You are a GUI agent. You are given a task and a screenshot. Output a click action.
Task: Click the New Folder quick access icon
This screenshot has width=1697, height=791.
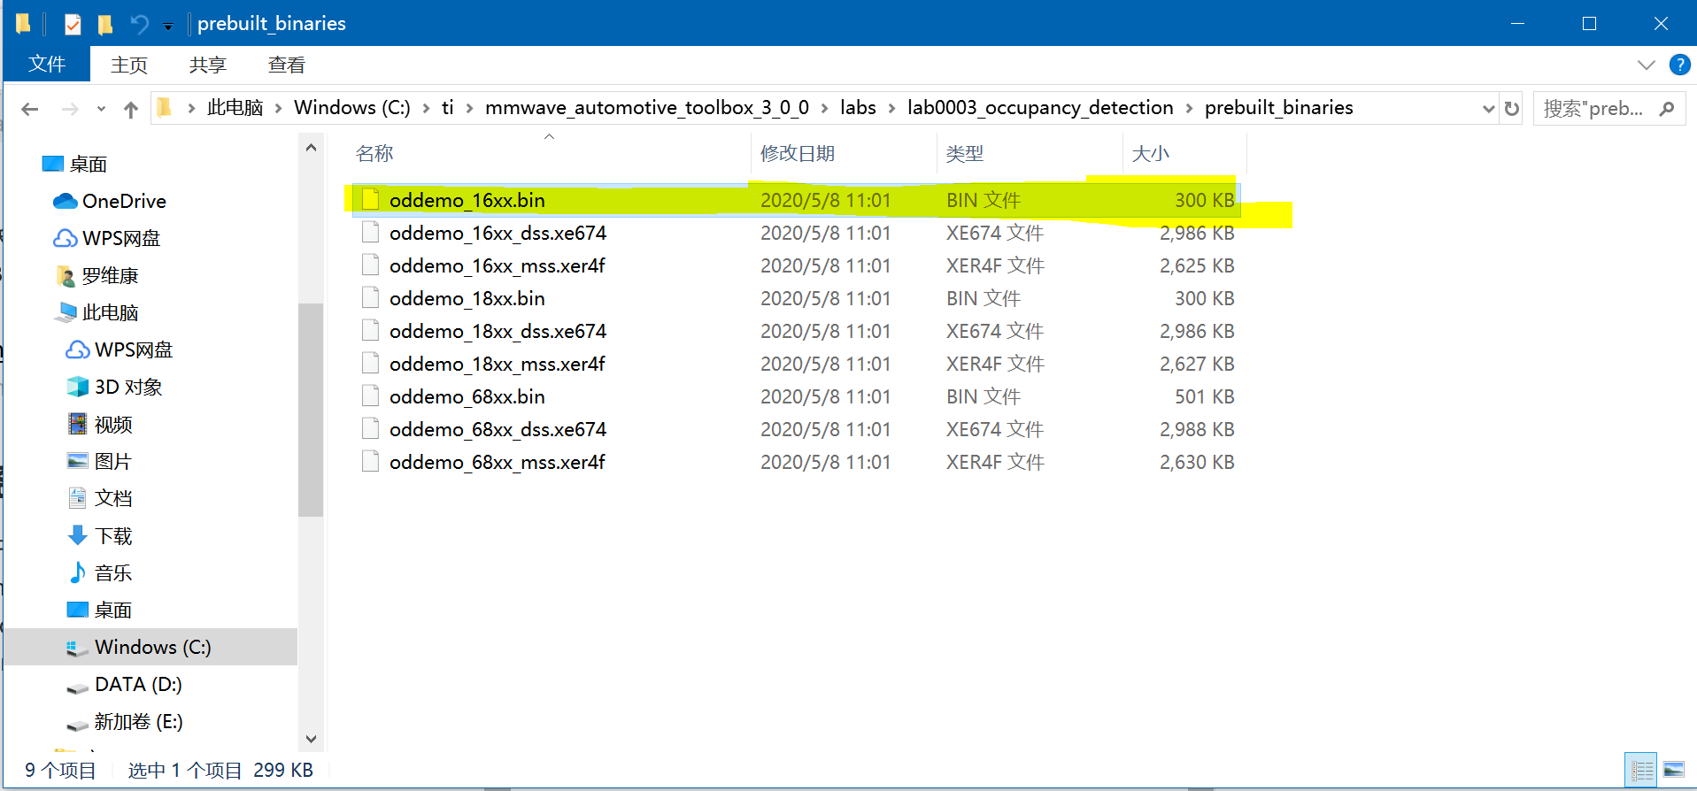tap(105, 24)
